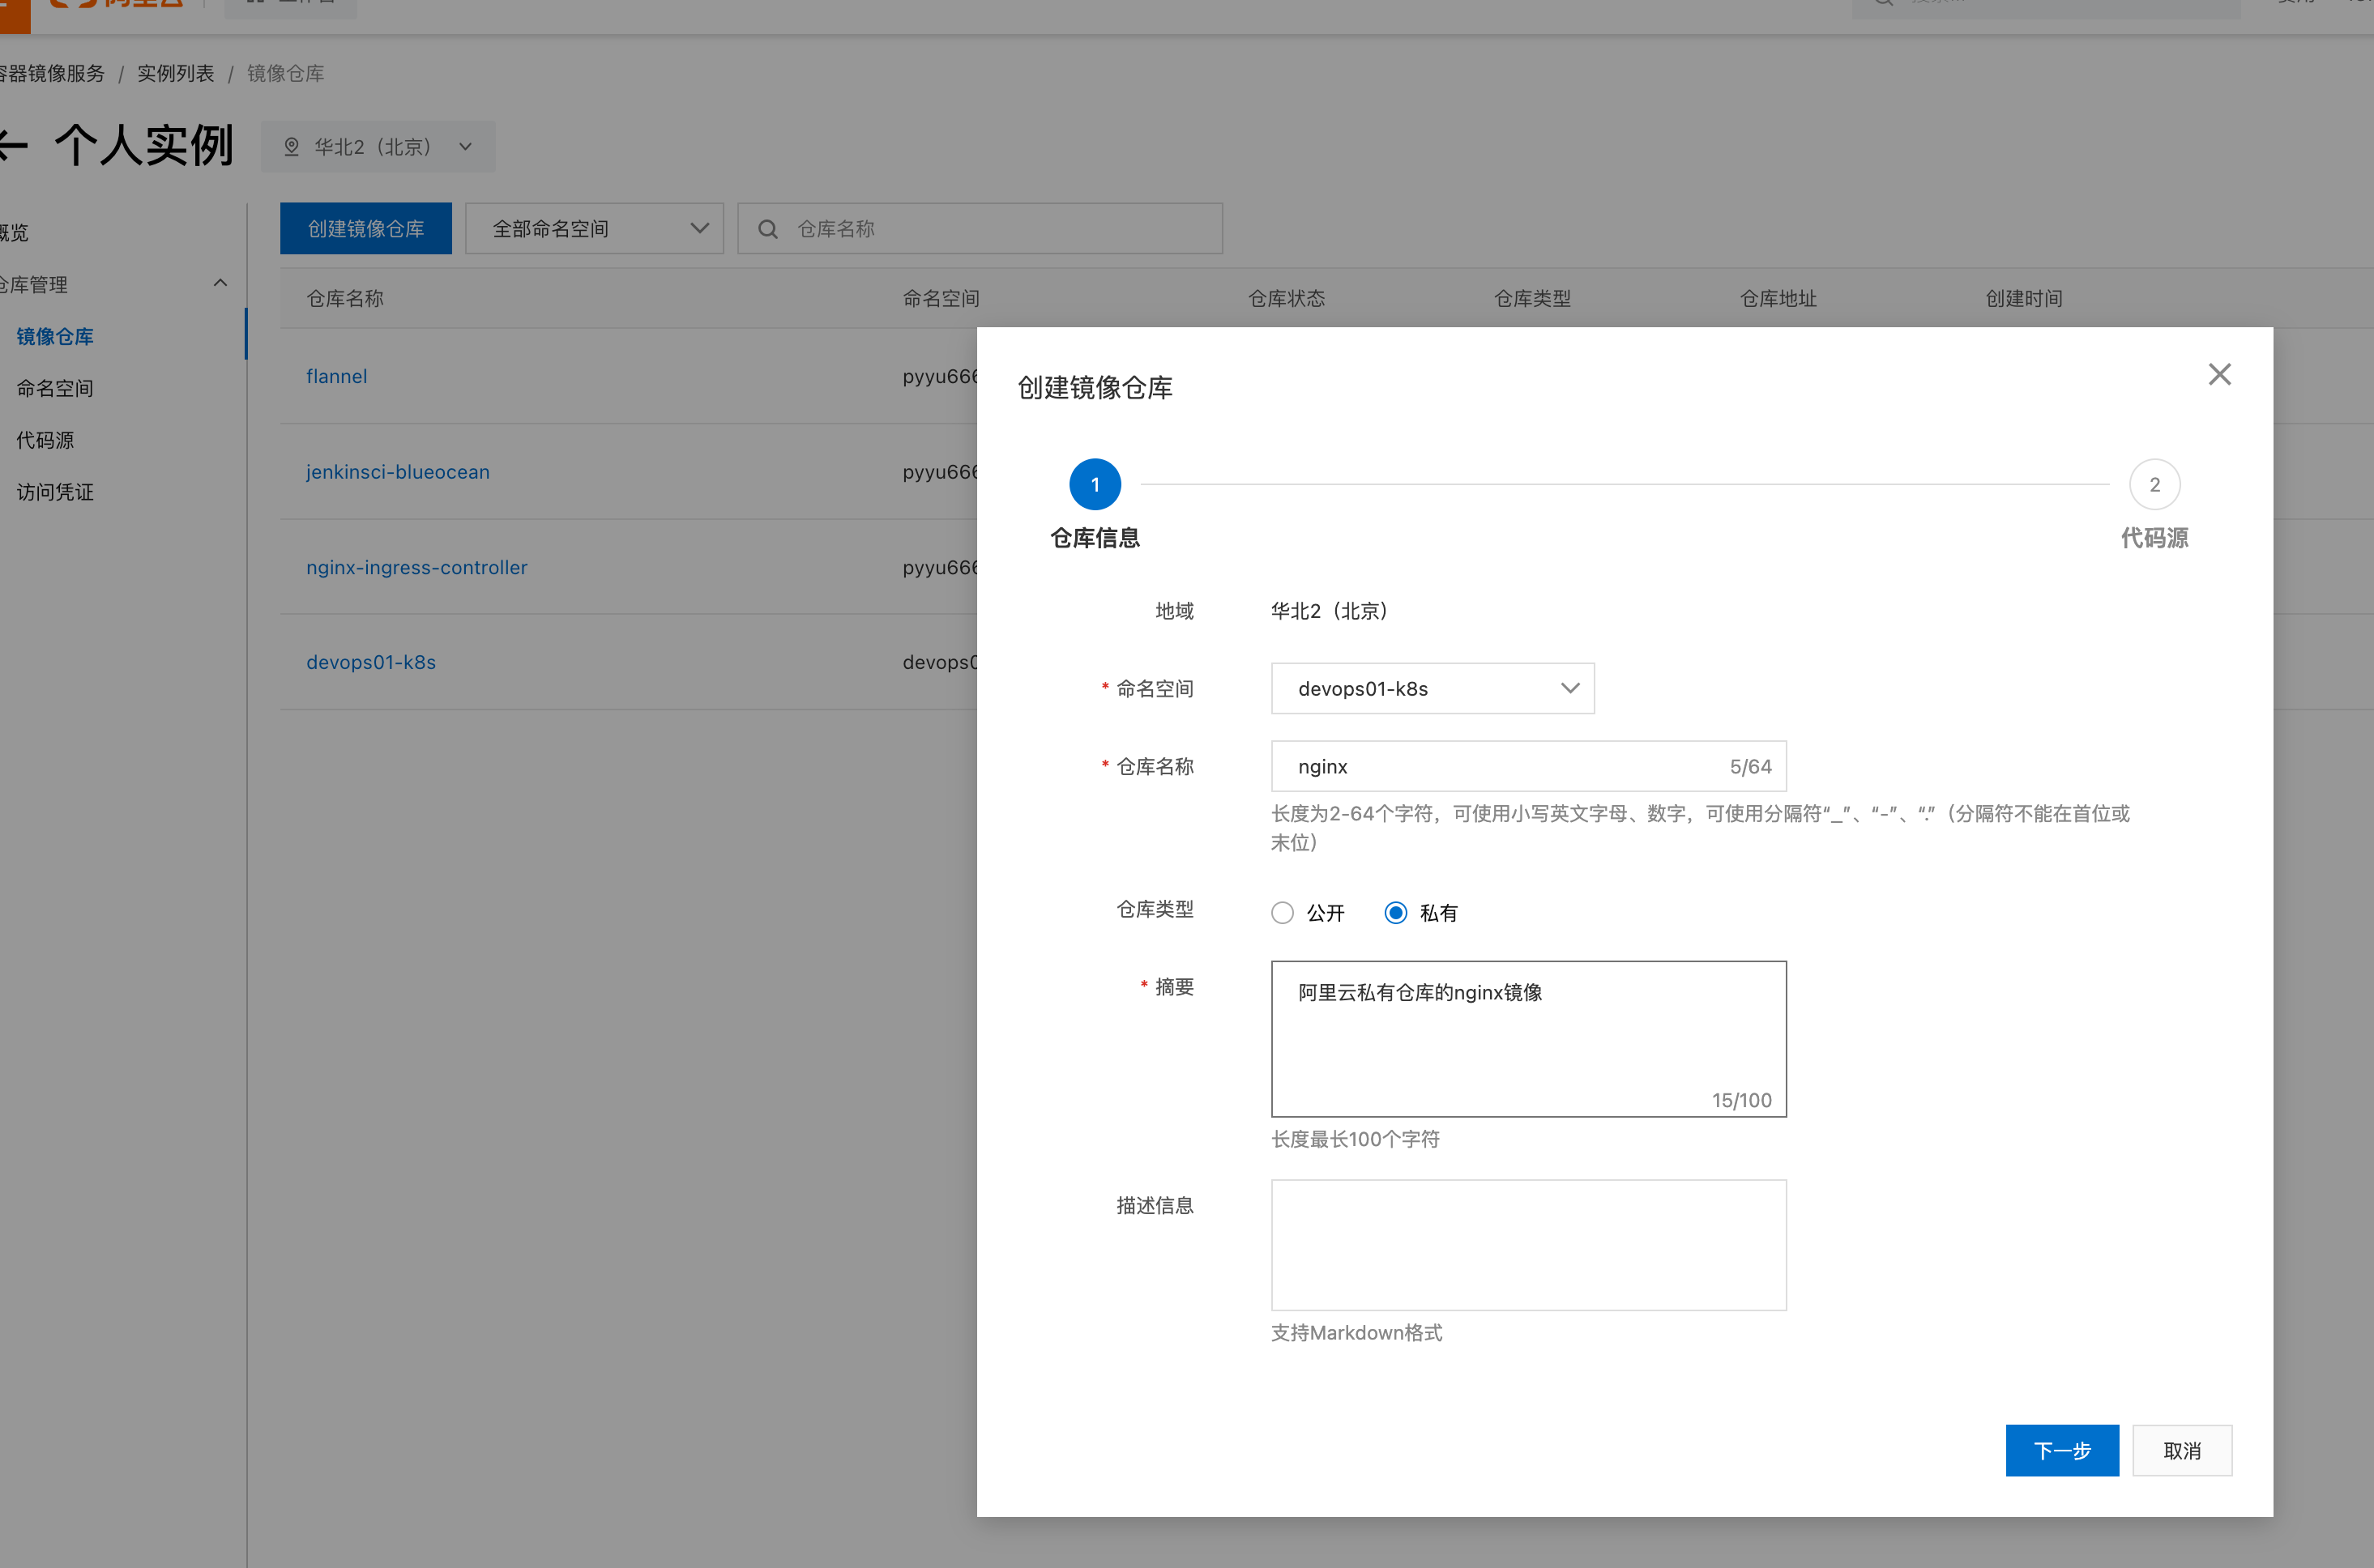Viewport: 2374px width, 1568px height.
Task: Open the 全部命名空间 filter dropdown
Action: point(594,229)
